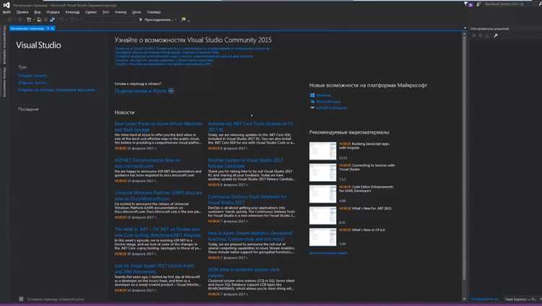Screen dimensions: 542x306
Task: Open the Тест menu
Action: (x=106, y=12)
